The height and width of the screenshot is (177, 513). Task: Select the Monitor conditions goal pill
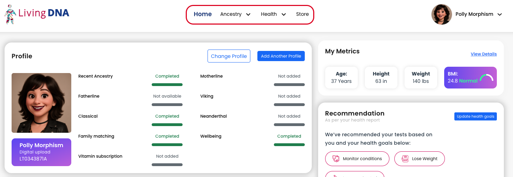tap(357, 159)
